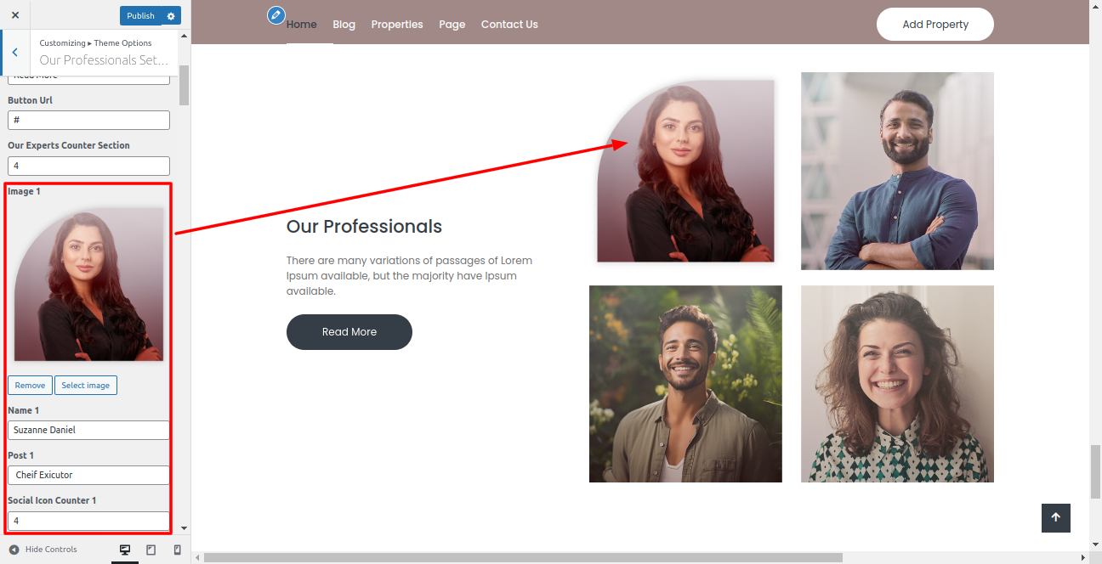This screenshot has width=1102, height=564.
Task: Switch to tablet preview icon
Action: point(151,550)
